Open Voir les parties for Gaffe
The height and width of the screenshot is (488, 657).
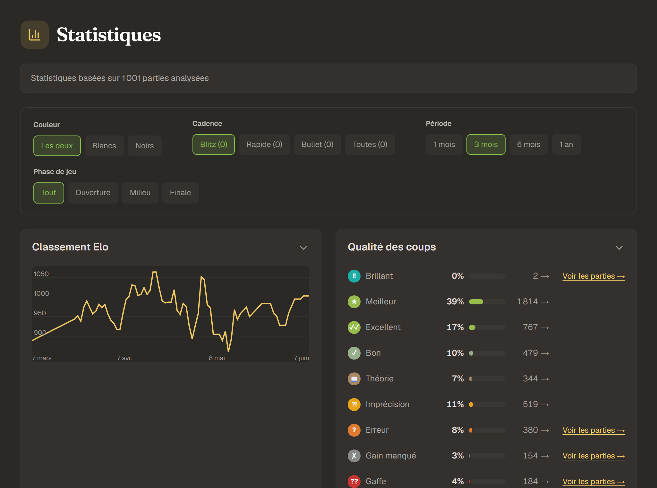click(x=593, y=482)
